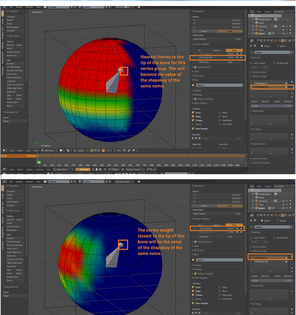Open Scene properties tab in upper screenshot
Screen dimensions: 296x315
(x=265, y=40)
